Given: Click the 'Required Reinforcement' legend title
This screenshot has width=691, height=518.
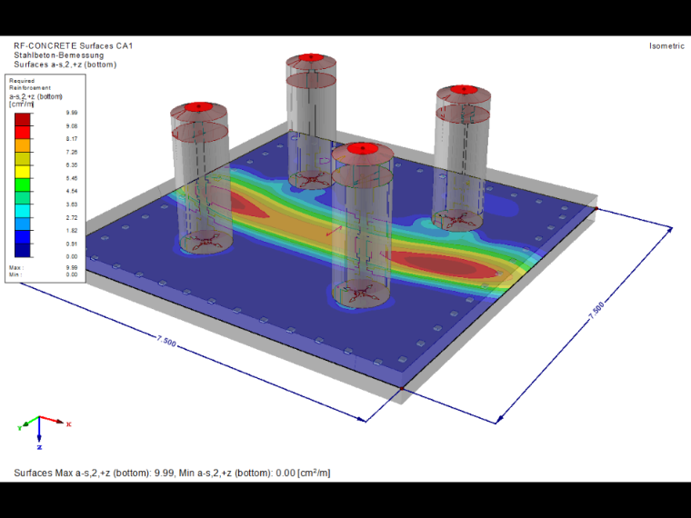Looking at the screenshot, I should [29, 85].
